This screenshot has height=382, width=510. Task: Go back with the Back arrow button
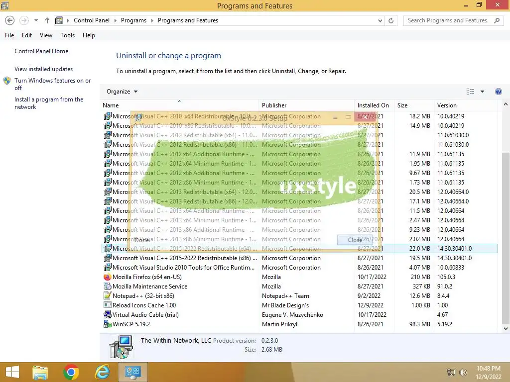click(x=10, y=20)
